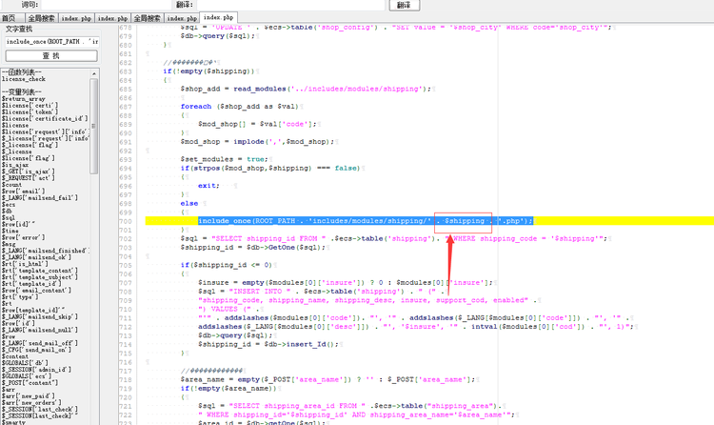
Task: Click line number 700 in the gutter
Action: point(126,220)
